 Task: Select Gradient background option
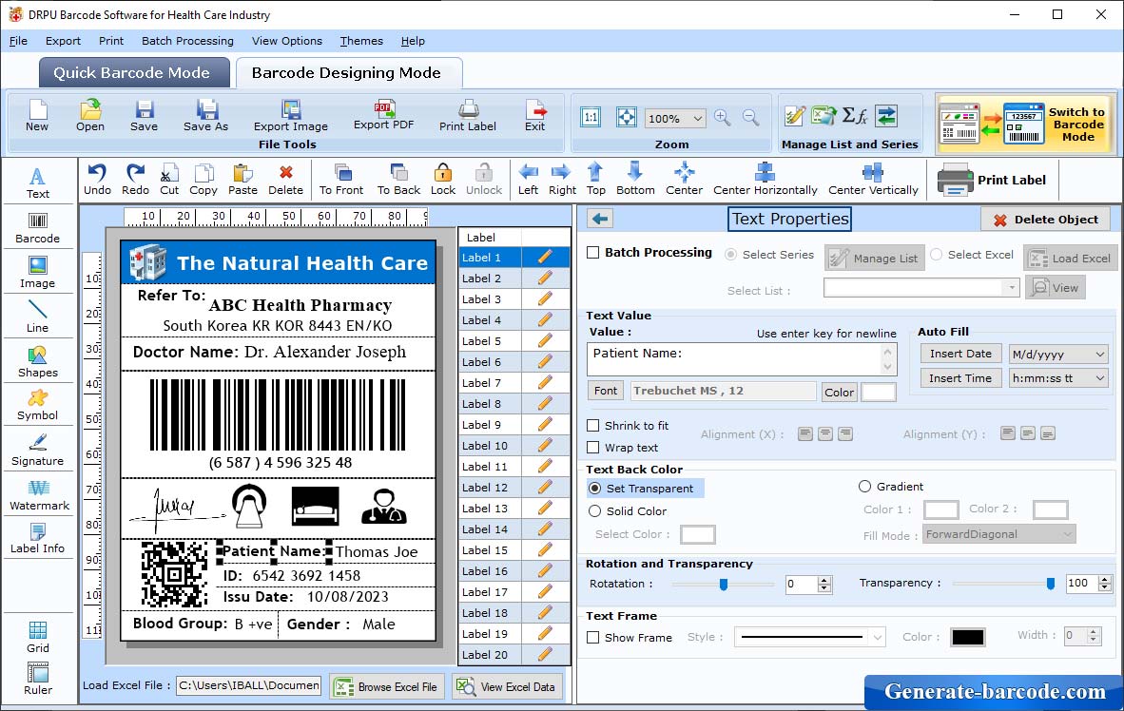864,487
